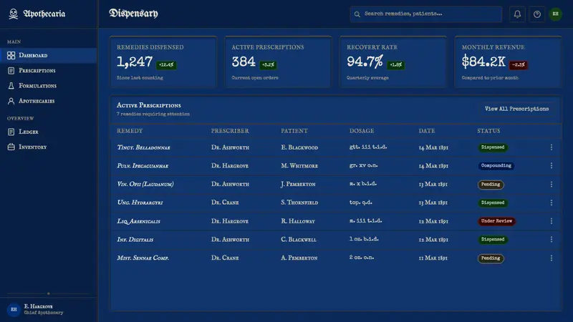Click the EH avatar in the sidebar footer
This screenshot has height=322, width=573.
click(x=14, y=310)
